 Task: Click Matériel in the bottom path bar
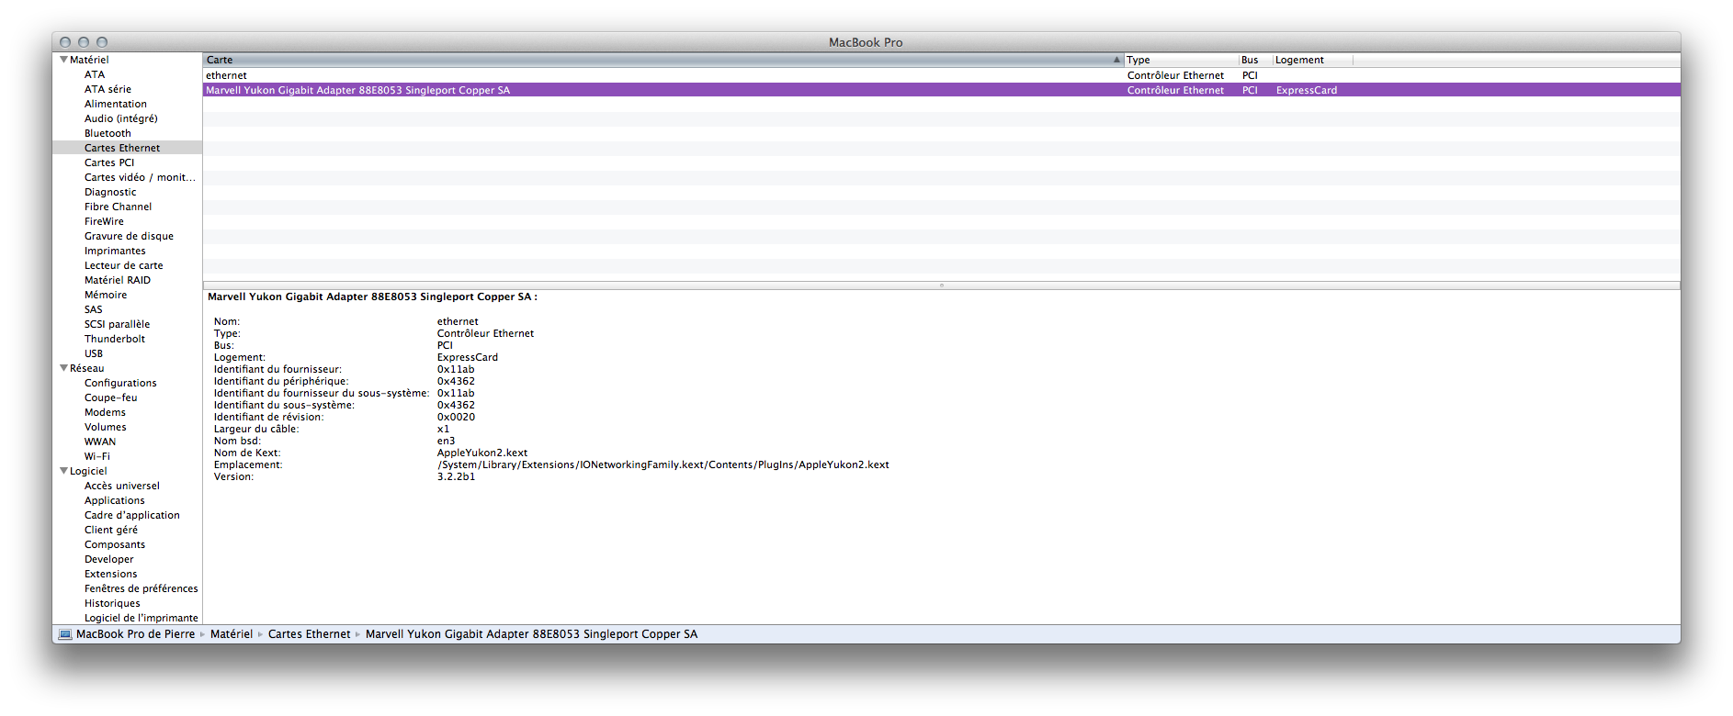(x=232, y=634)
